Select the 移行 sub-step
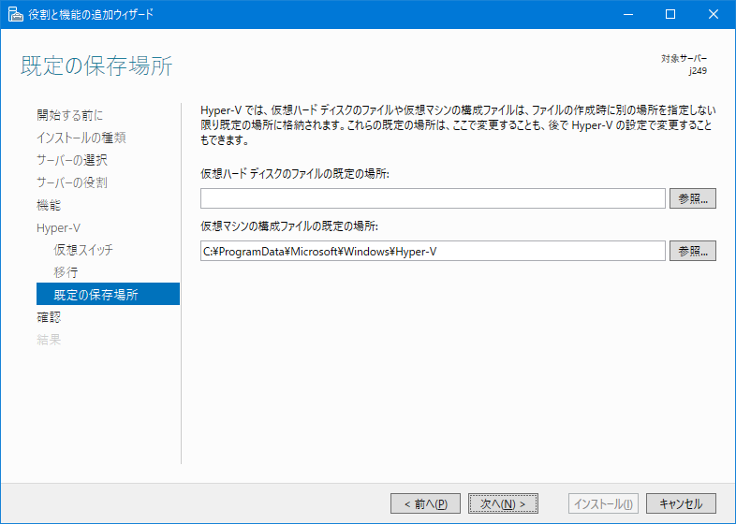Viewport: 736px width, 524px height. [x=66, y=272]
